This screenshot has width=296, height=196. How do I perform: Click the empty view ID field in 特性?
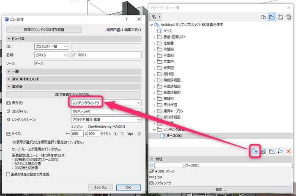point(169,166)
